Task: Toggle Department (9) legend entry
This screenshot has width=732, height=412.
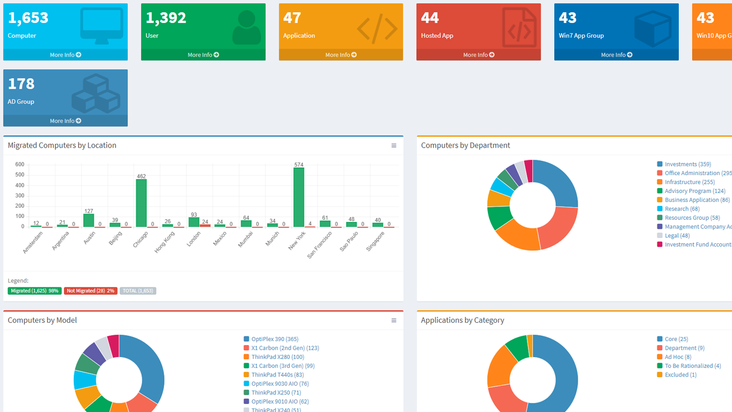Action: click(x=681, y=348)
